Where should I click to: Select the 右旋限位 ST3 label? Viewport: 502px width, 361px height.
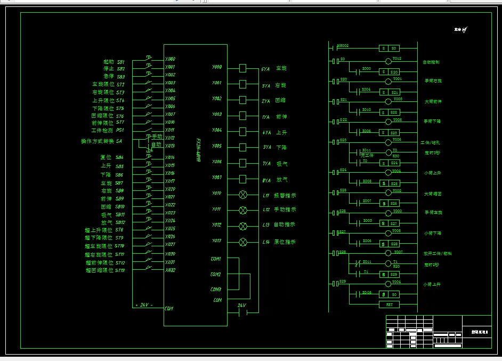click(108, 92)
